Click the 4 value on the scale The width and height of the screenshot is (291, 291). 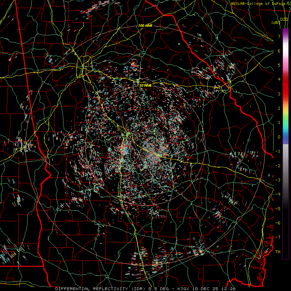pyautogui.click(x=279, y=80)
